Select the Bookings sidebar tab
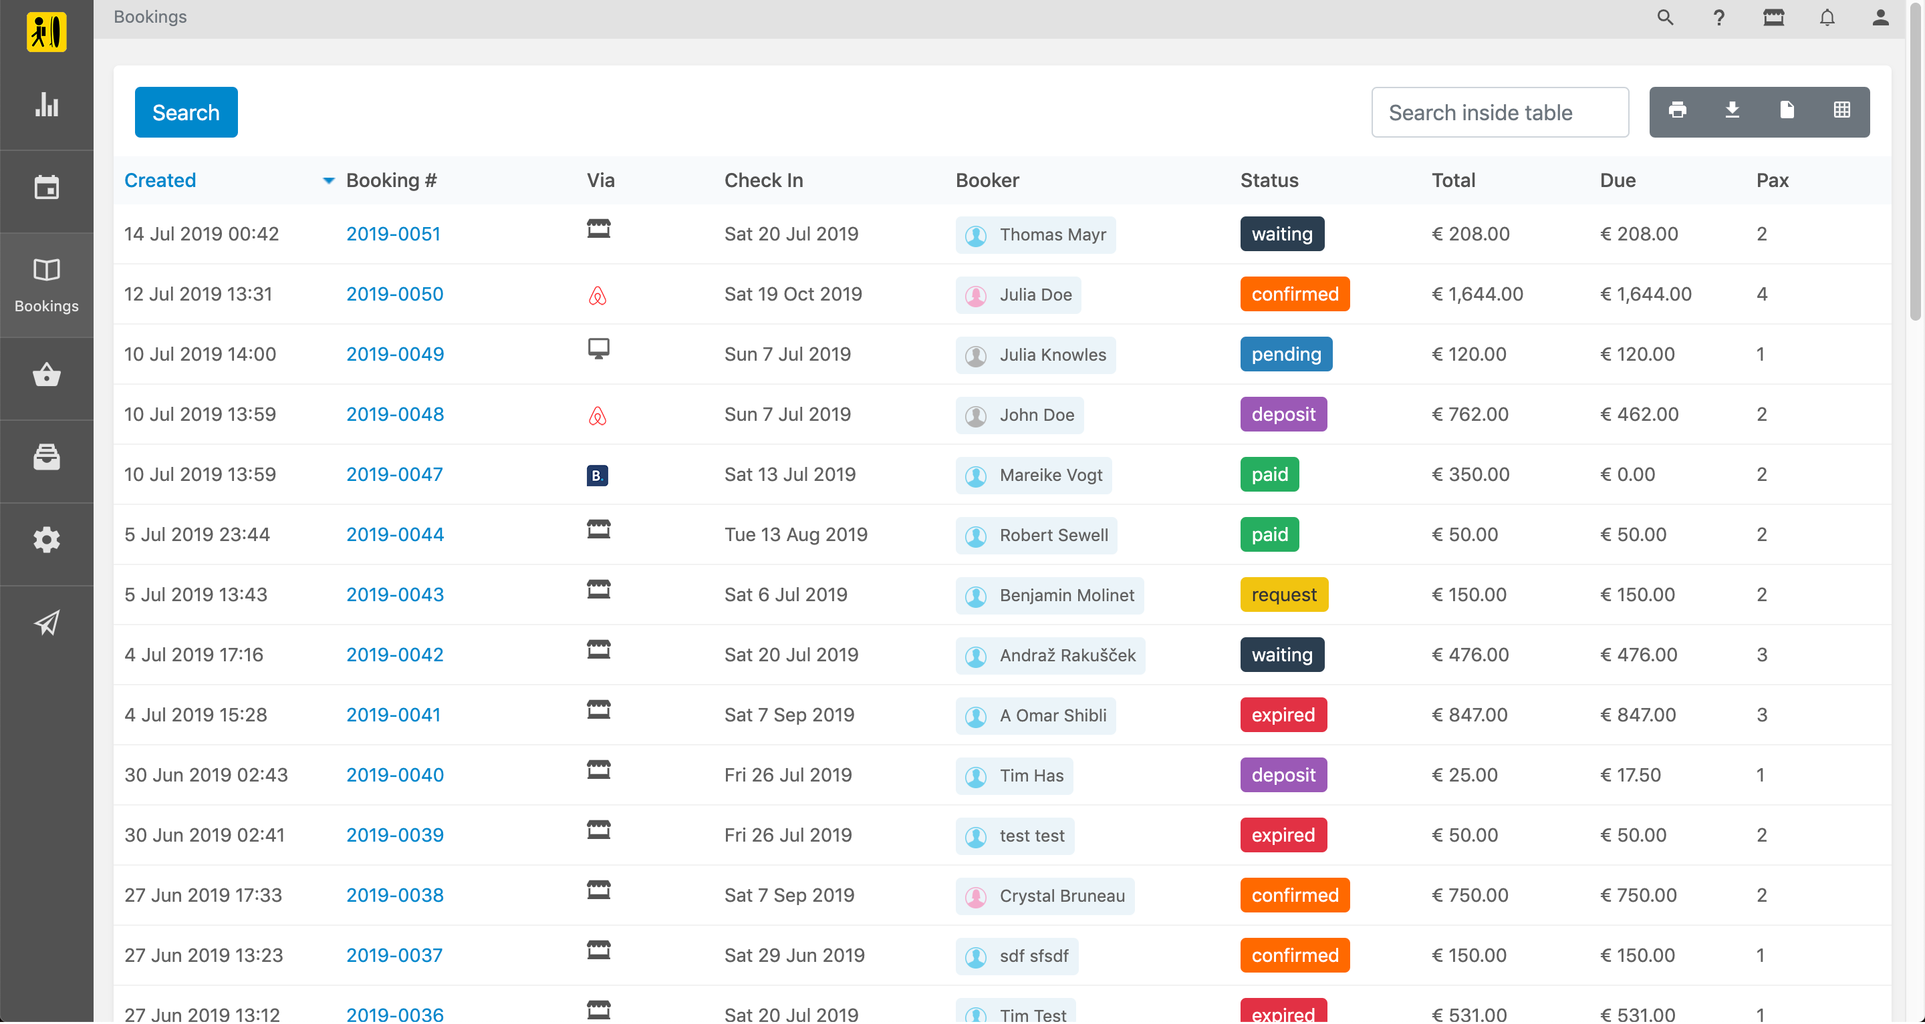 (x=46, y=285)
